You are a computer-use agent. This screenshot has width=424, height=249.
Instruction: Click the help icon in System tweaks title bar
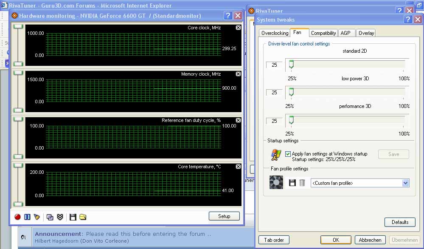[408, 20]
